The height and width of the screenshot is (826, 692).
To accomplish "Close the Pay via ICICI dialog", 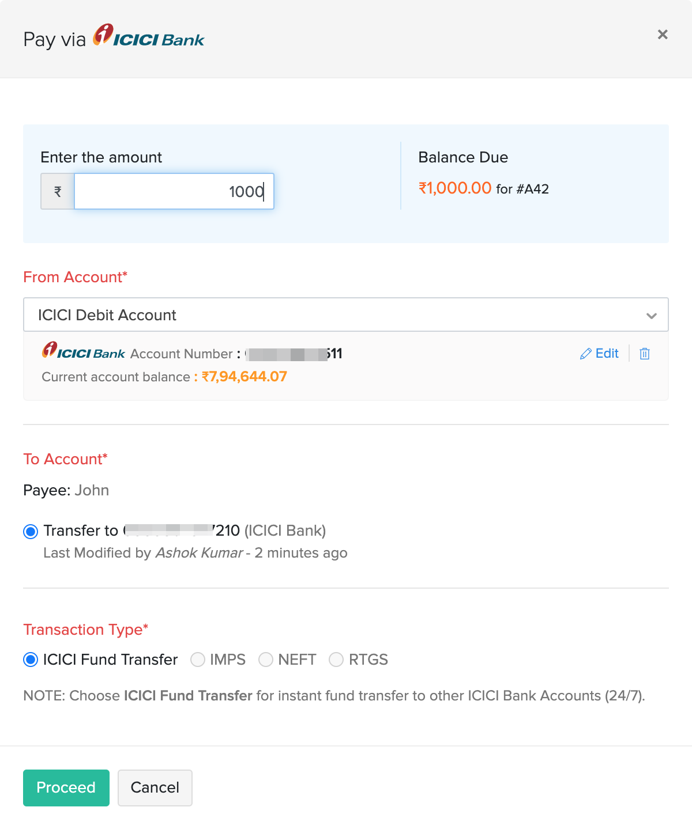I will [x=663, y=35].
